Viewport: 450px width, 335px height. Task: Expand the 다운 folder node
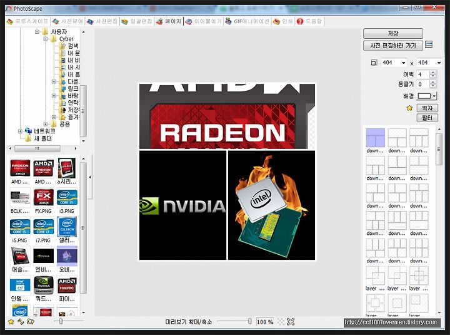[54, 81]
